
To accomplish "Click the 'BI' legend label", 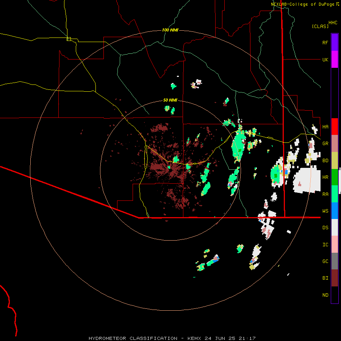I will coord(325,278).
